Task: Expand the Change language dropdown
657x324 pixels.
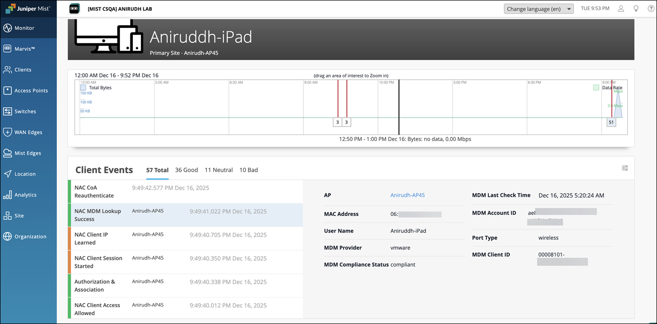Action: tap(539, 9)
